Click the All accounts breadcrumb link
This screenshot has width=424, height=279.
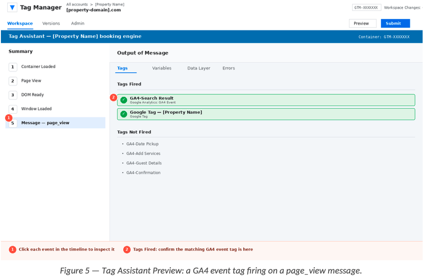pos(77,5)
